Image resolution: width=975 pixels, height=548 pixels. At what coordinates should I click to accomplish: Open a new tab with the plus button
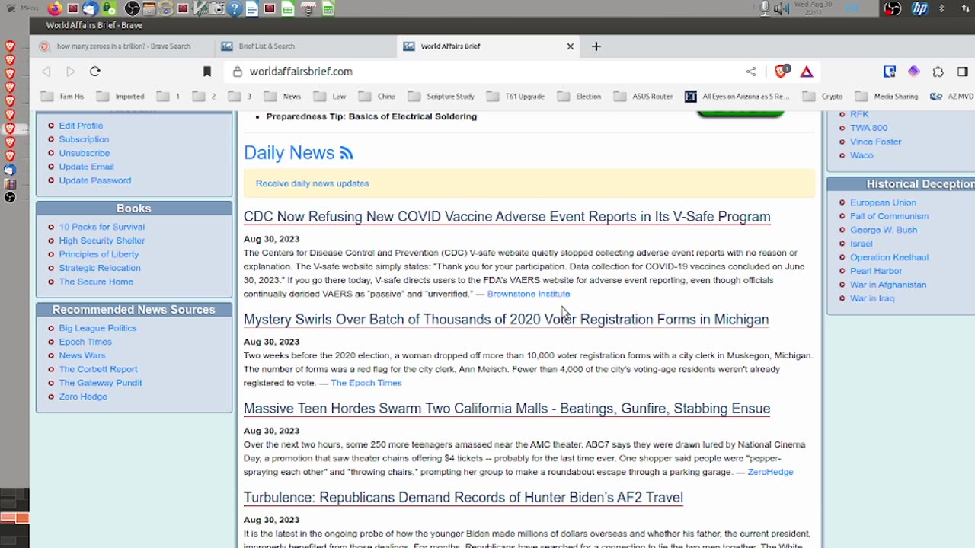coord(596,46)
